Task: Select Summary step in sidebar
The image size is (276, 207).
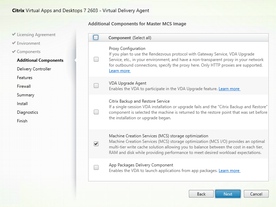Action: pyautogui.click(x=26, y=95)
